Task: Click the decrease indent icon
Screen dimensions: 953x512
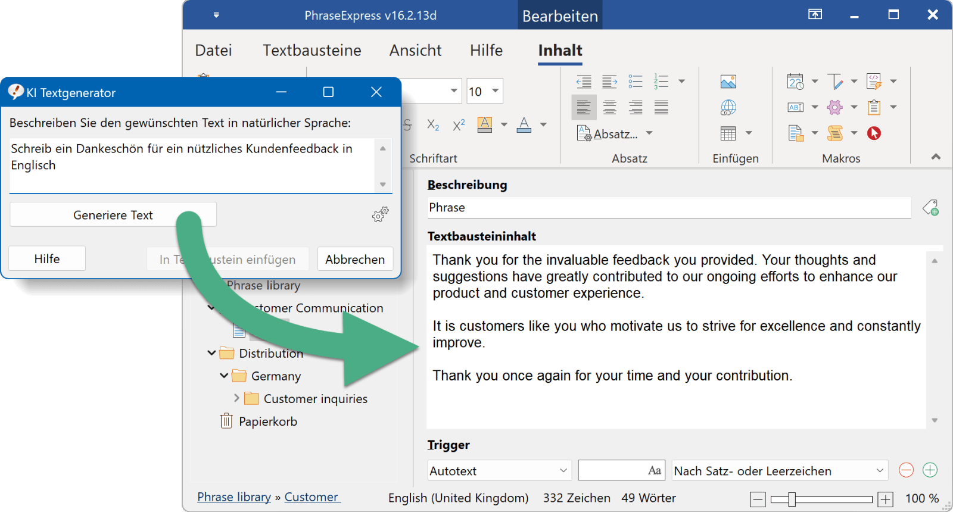Action: pos(584,82)
